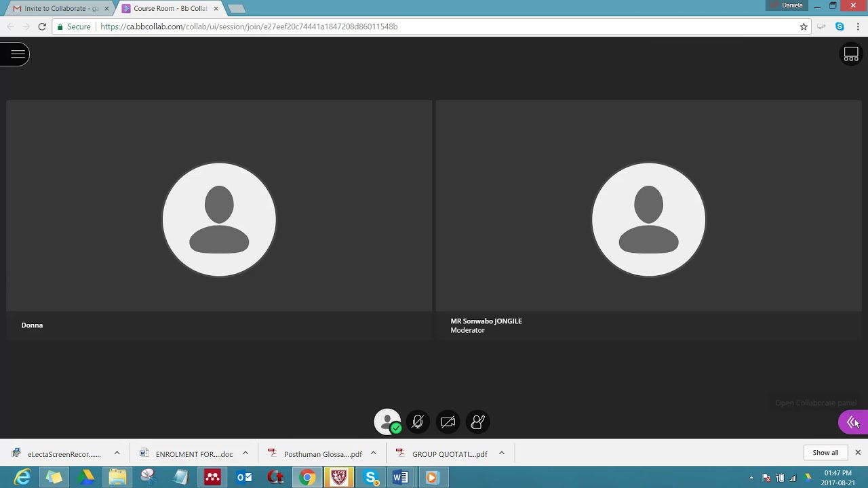Open the view layout switch icon

point(851,54)
